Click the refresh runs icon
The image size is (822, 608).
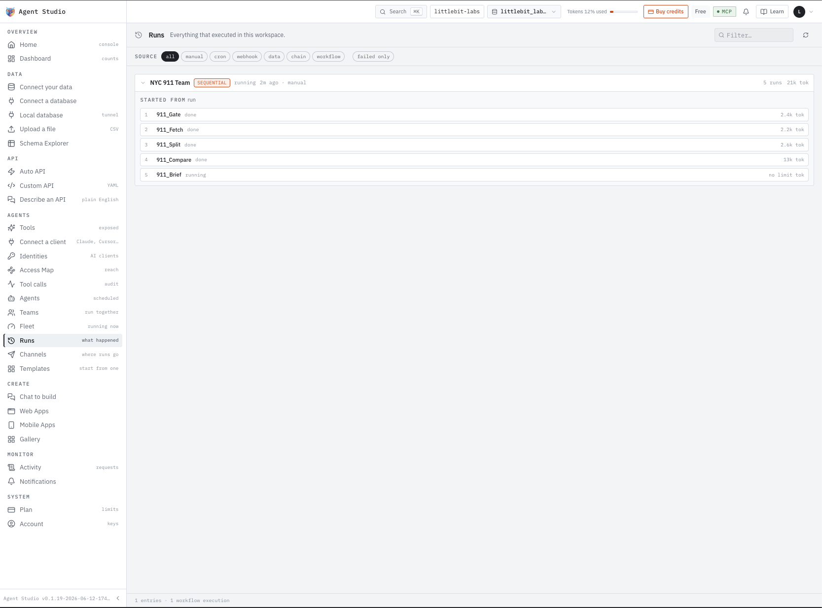(806, 35)
